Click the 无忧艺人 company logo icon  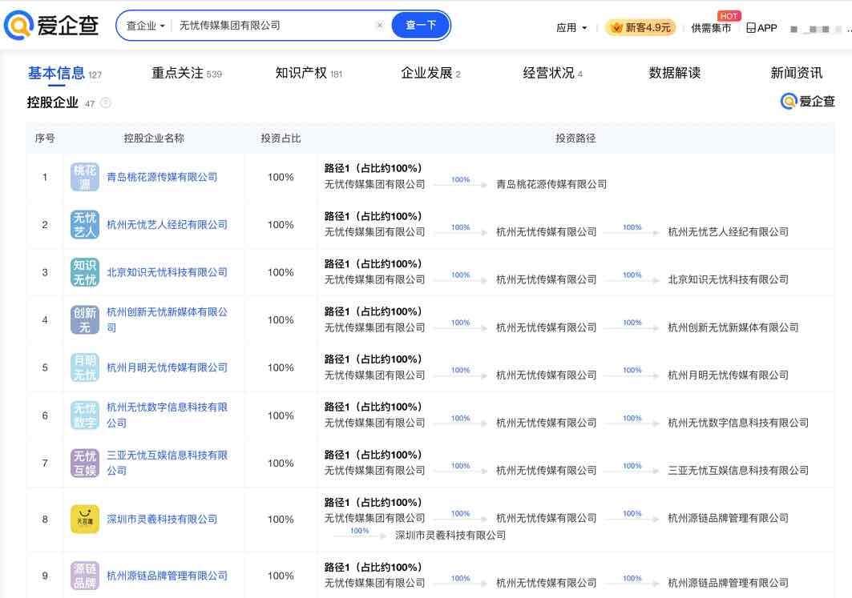pyautogui.click(x=85, y=225)
